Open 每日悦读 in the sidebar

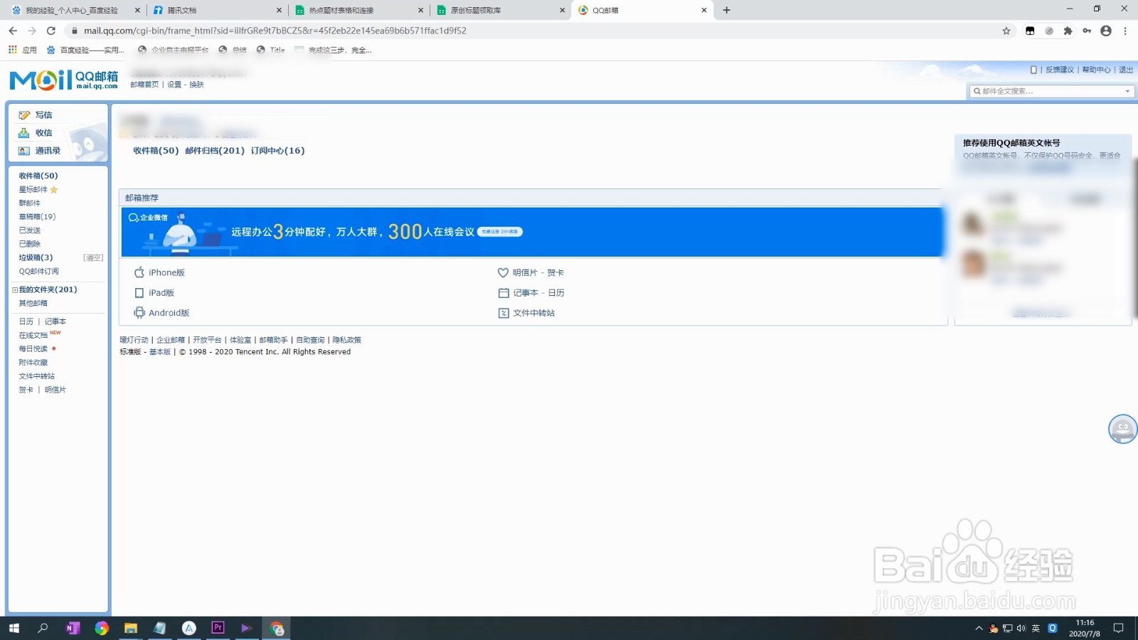(33, 348)
